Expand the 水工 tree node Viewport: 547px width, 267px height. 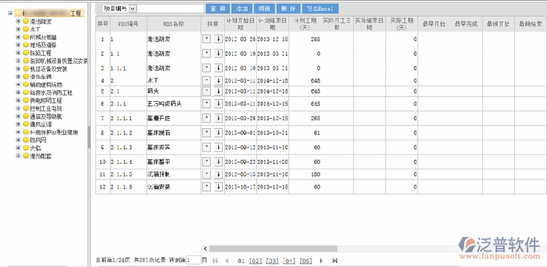click(18, 29)
